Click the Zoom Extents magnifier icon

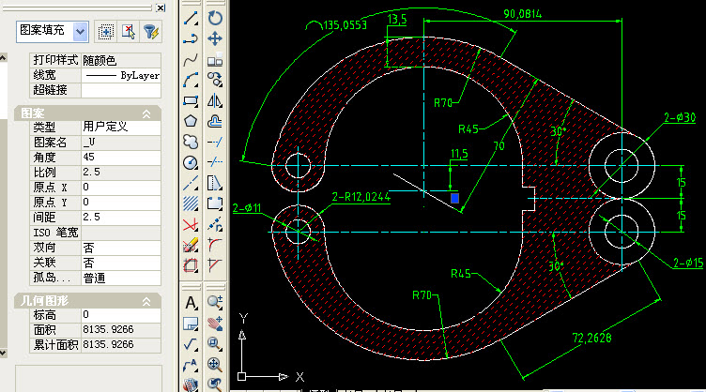[x=215, y=365]
